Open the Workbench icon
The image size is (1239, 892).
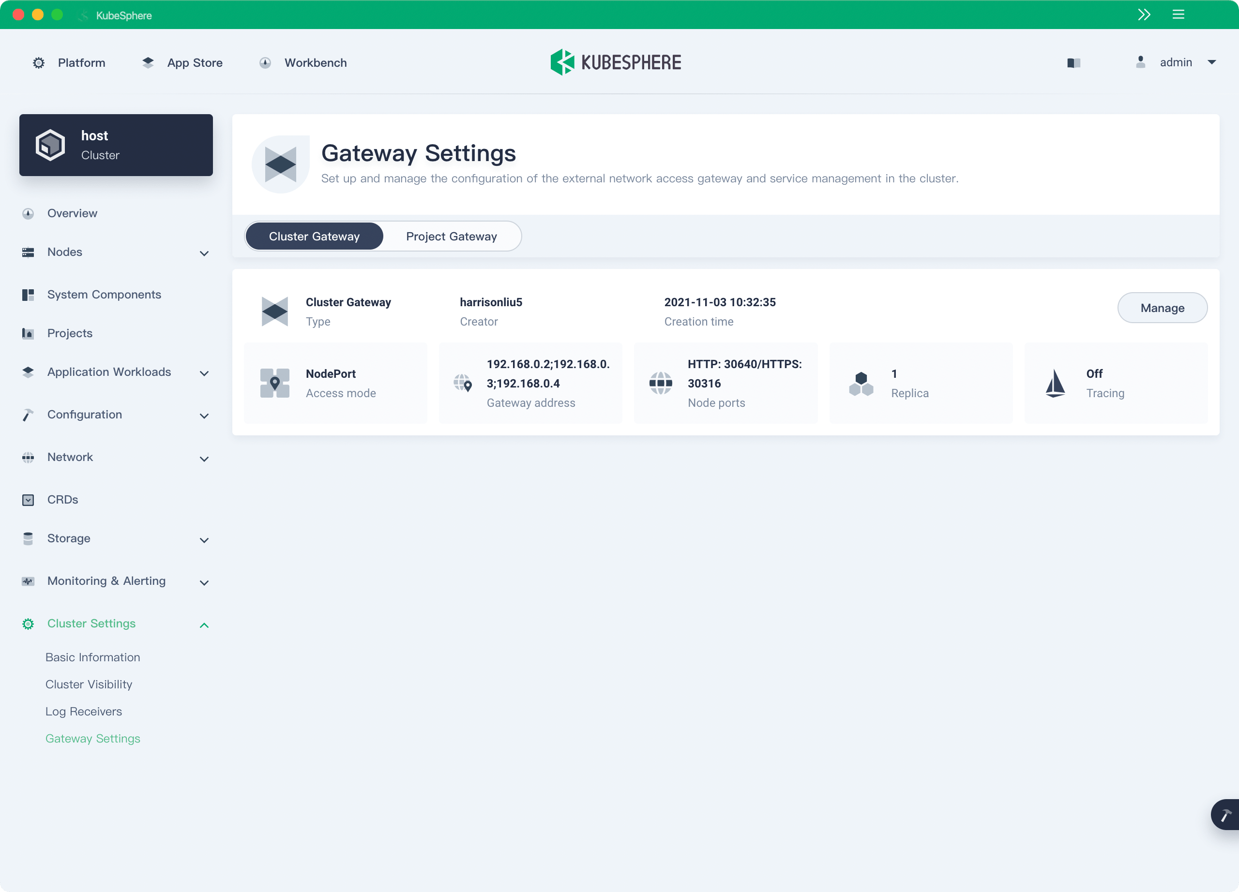tap(265, 62)
